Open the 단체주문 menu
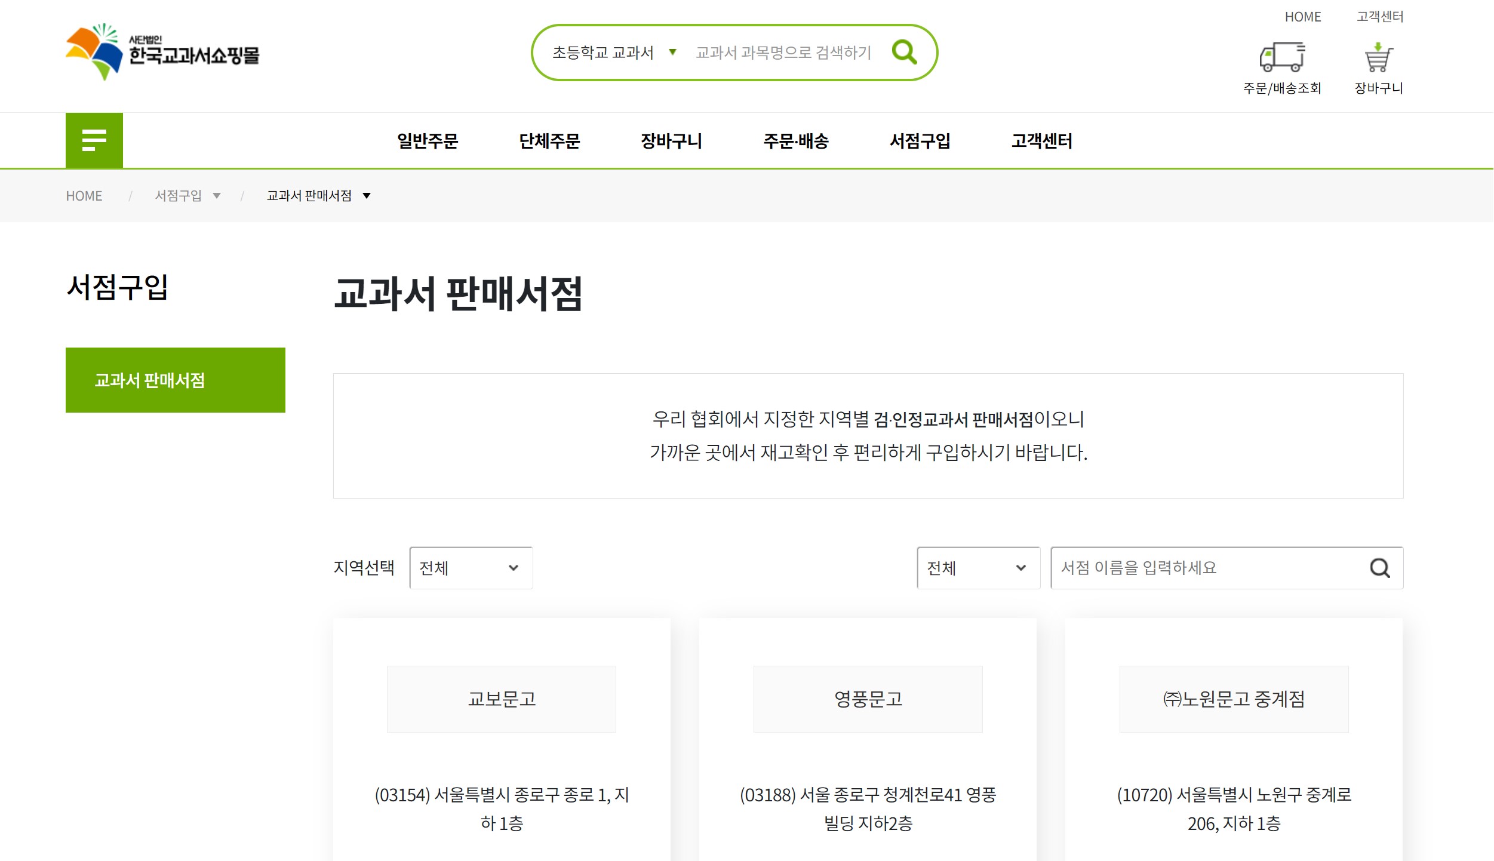This screenshot has height=861, width=1494. coord(549,141)
